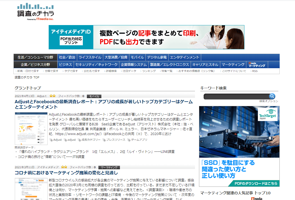Open キャリアとスキル category
Image resolution: width=295 pixels, height=200 pixels.
(x=205, y=65)
